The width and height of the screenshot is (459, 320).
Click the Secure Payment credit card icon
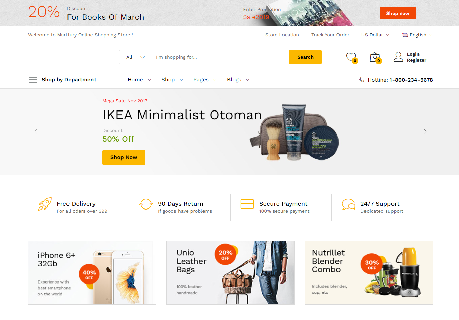(247, 204)
